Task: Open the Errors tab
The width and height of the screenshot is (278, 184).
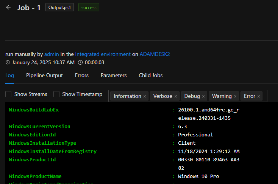Action: [x=82, y=75]
